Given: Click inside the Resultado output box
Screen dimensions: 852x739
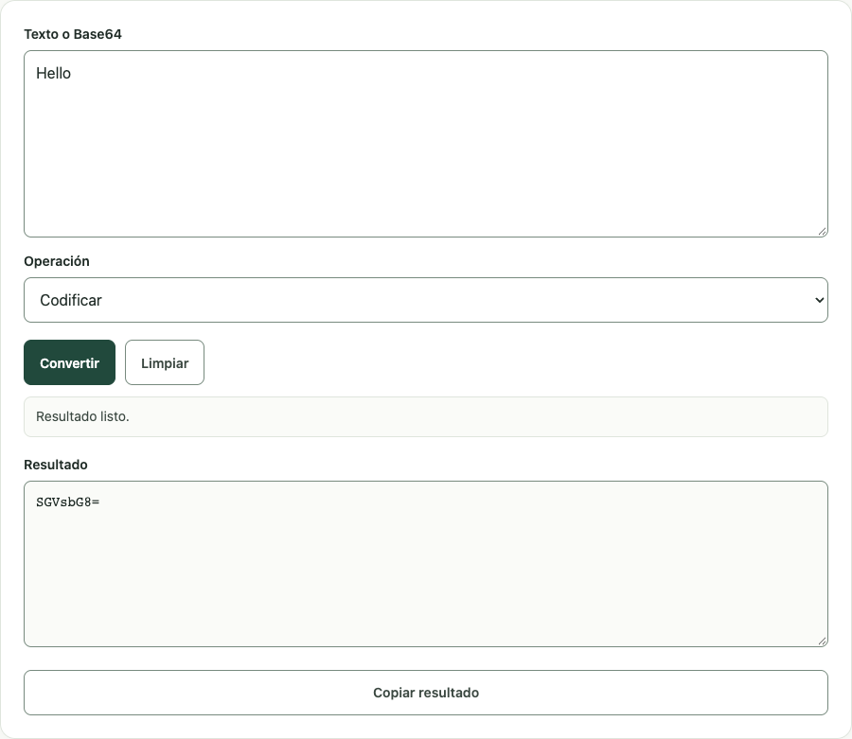Looking at the screenshot, I should click(x=426, y=564).
